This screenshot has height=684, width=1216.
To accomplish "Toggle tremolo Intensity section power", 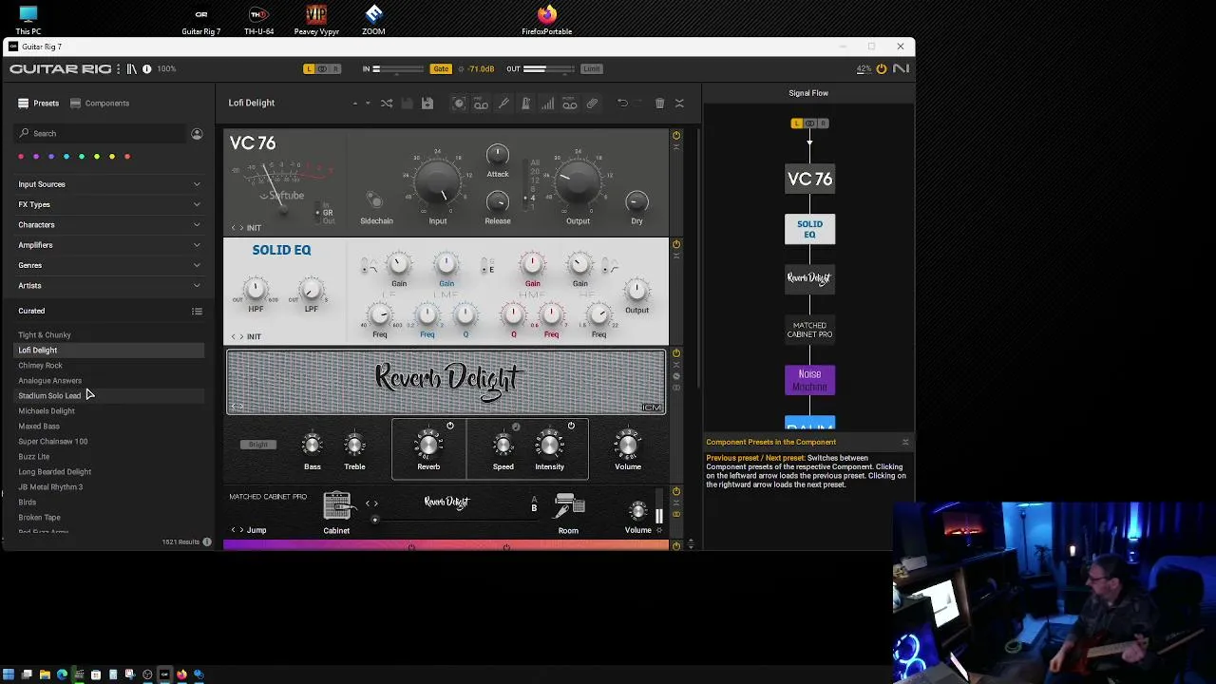I will pos(571,426).
